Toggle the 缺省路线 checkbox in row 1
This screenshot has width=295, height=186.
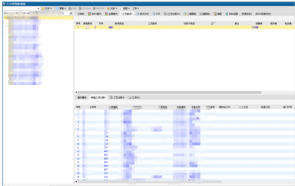pyautogui.click(x=88, y=28)
